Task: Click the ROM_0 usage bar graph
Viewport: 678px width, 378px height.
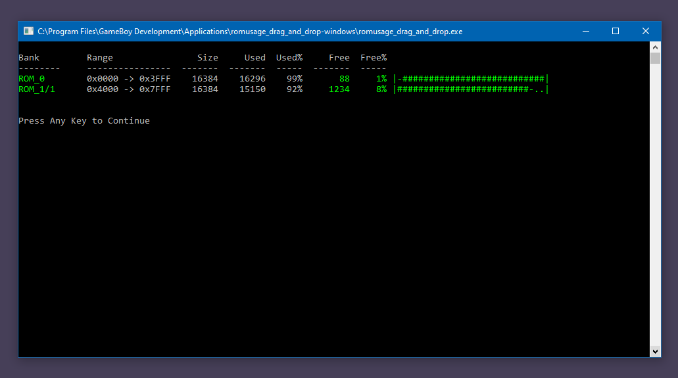Action: point(470,79)
